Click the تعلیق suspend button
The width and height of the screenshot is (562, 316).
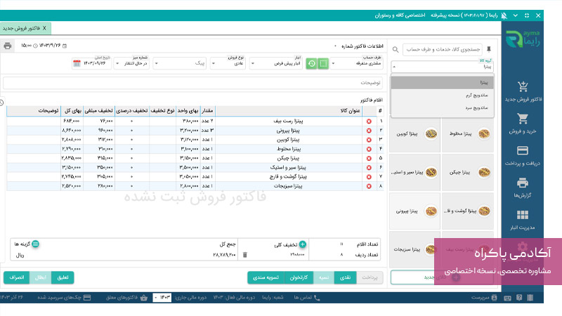click(63, 277)
